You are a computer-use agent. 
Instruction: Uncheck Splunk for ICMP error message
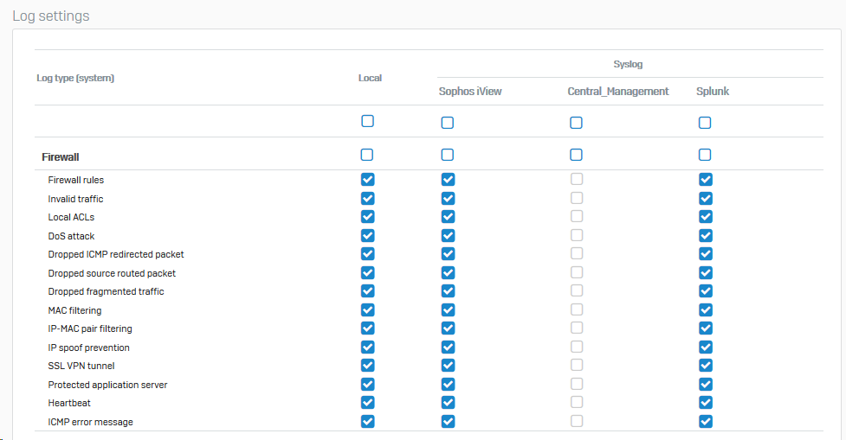coord(705,421)
